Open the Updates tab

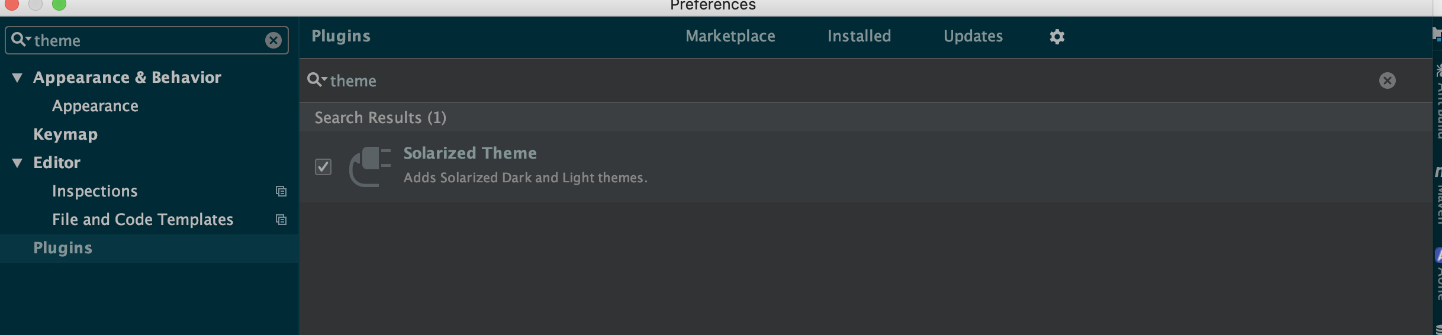[x=973, y=36]
